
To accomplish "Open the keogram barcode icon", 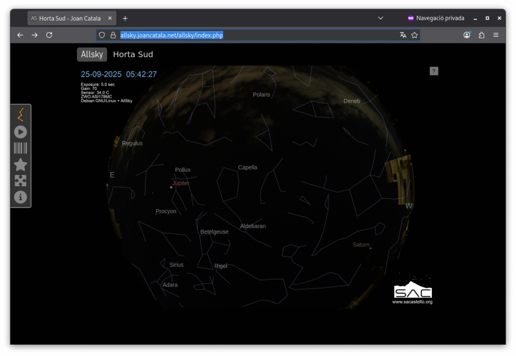I will pos(21,148).
